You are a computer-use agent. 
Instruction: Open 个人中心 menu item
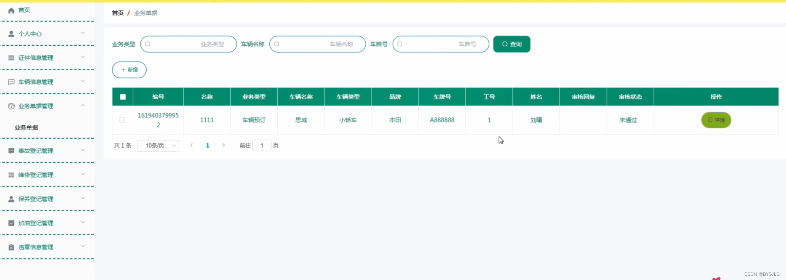click(30, 34)
